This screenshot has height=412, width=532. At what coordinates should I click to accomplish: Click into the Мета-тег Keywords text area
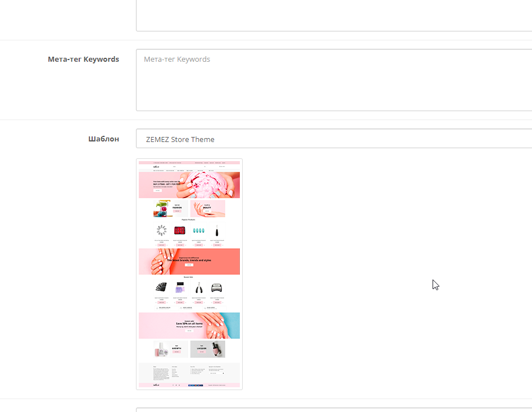[334, 80]
